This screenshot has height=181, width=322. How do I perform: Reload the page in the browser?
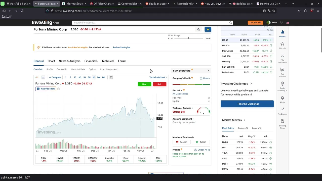22,11
